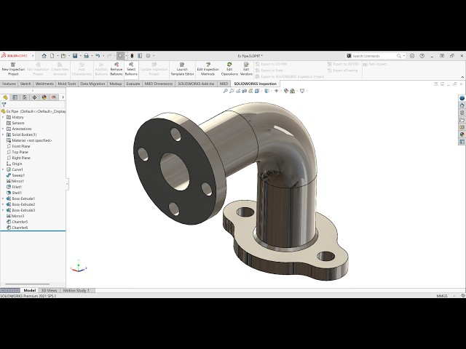Screen dimensions: 466x349
Task: Expand Solid Bodies(1)
Action: pos(3,135)
